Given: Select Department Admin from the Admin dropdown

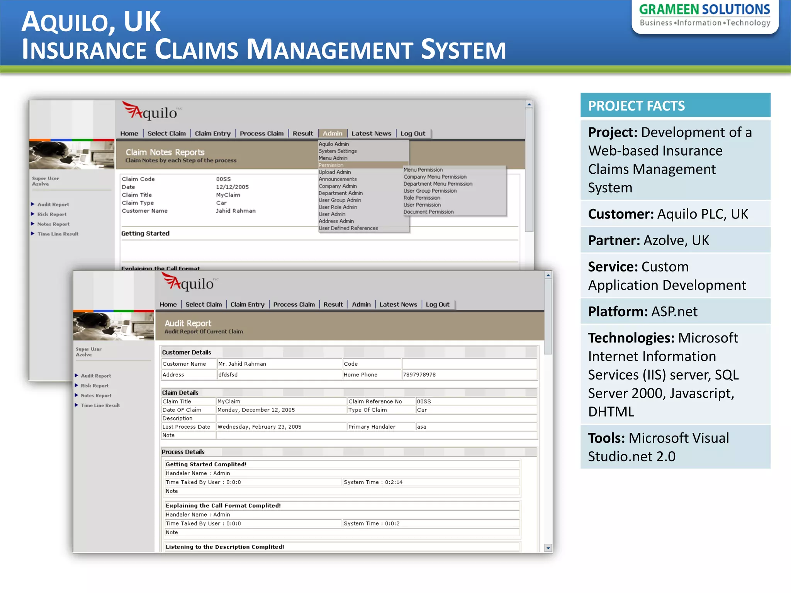Looking at the screenshot, I should (341, 193).
